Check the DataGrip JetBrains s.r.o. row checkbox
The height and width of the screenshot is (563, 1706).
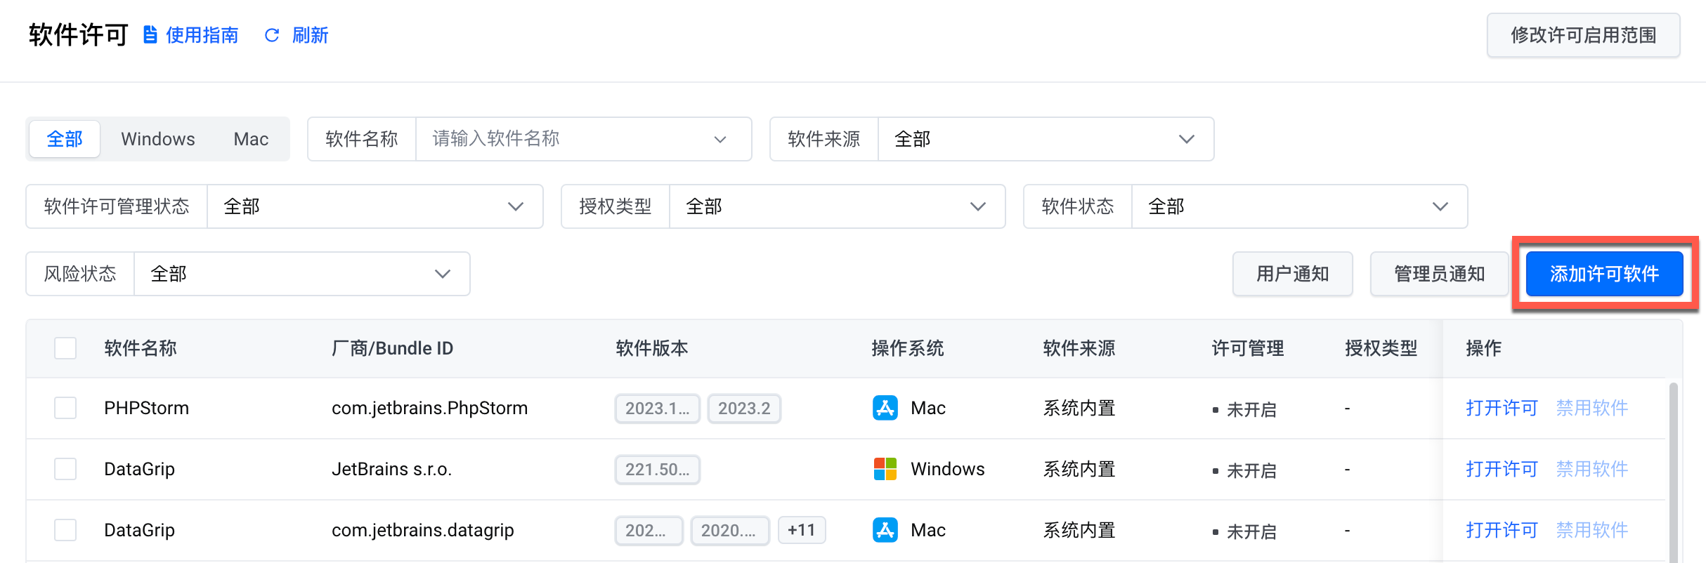click(65, 469)
